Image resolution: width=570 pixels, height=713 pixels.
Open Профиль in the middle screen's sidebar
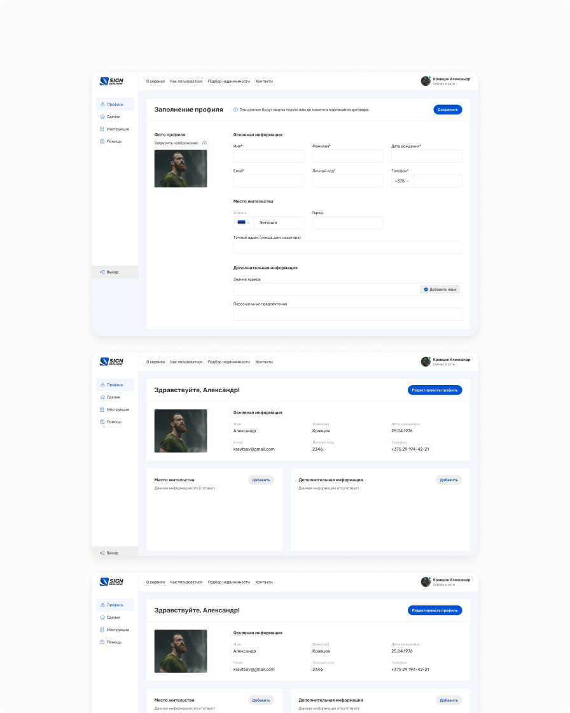(115, 385)
